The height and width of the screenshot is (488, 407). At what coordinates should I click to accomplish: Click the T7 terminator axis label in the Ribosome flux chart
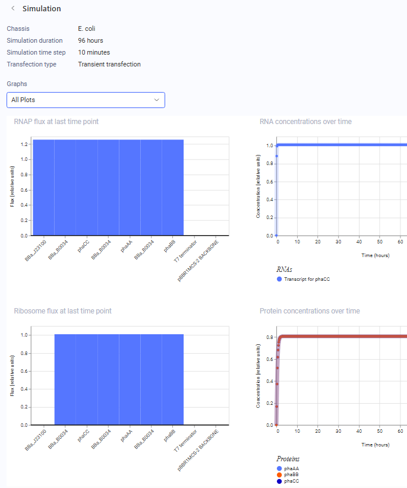pyautogui.click(x=185, y=441)
